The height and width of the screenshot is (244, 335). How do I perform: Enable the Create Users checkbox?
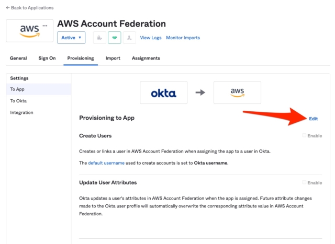pyautogui.click(x=304, y=135)
